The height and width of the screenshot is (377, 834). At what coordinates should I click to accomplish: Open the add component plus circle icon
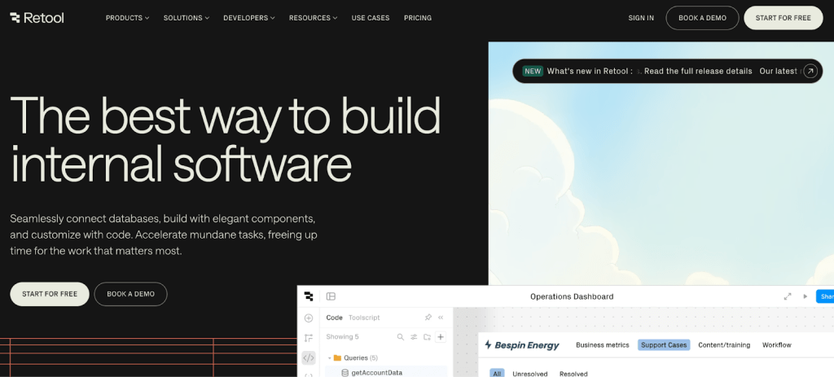coord(309,318)
